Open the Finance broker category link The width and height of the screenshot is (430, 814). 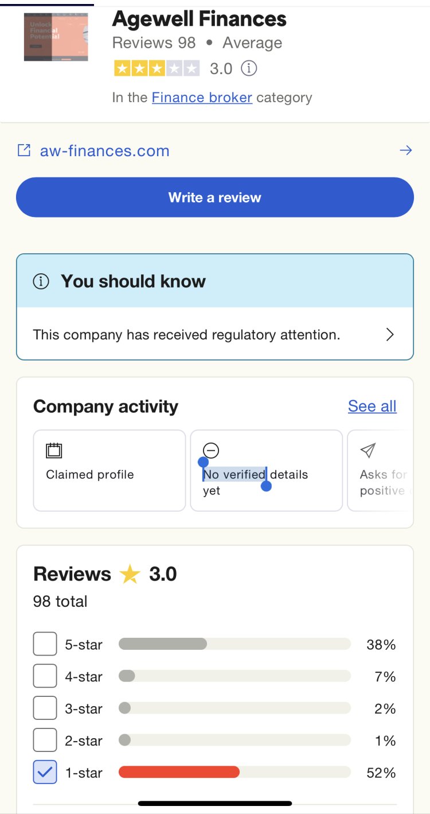(202, 98)
